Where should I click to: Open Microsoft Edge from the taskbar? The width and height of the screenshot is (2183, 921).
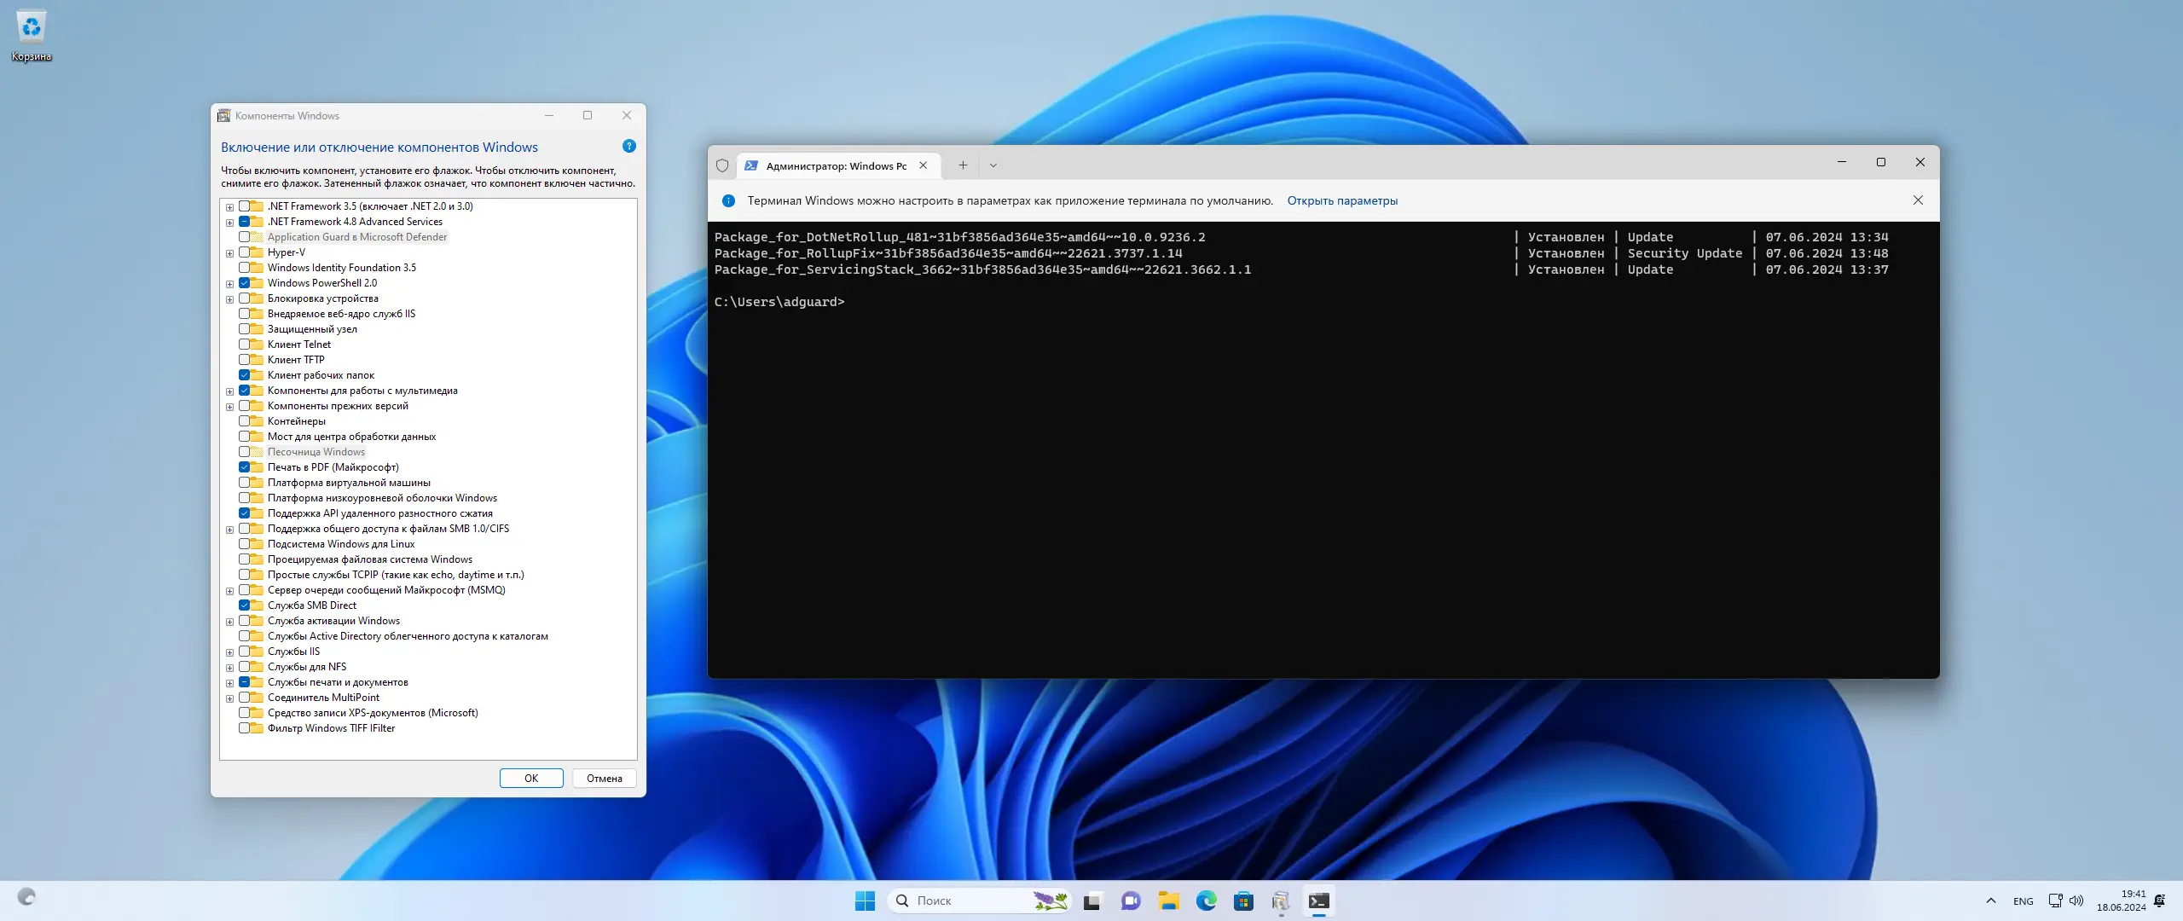[x=1206, y=901]
